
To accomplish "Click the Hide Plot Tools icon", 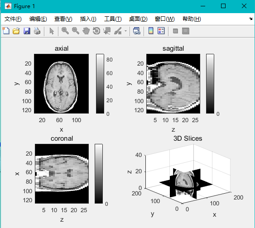I will click(x=175, y=31).
